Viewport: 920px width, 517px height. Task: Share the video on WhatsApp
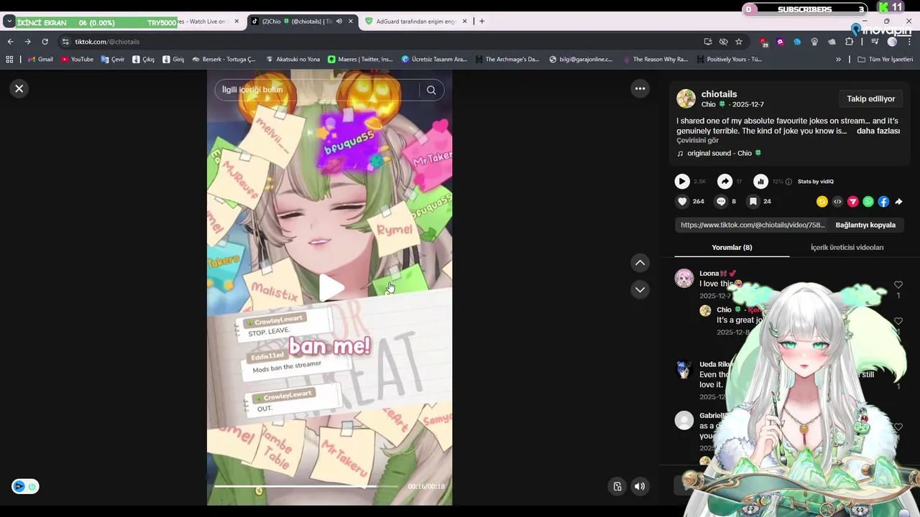(868, 202)
